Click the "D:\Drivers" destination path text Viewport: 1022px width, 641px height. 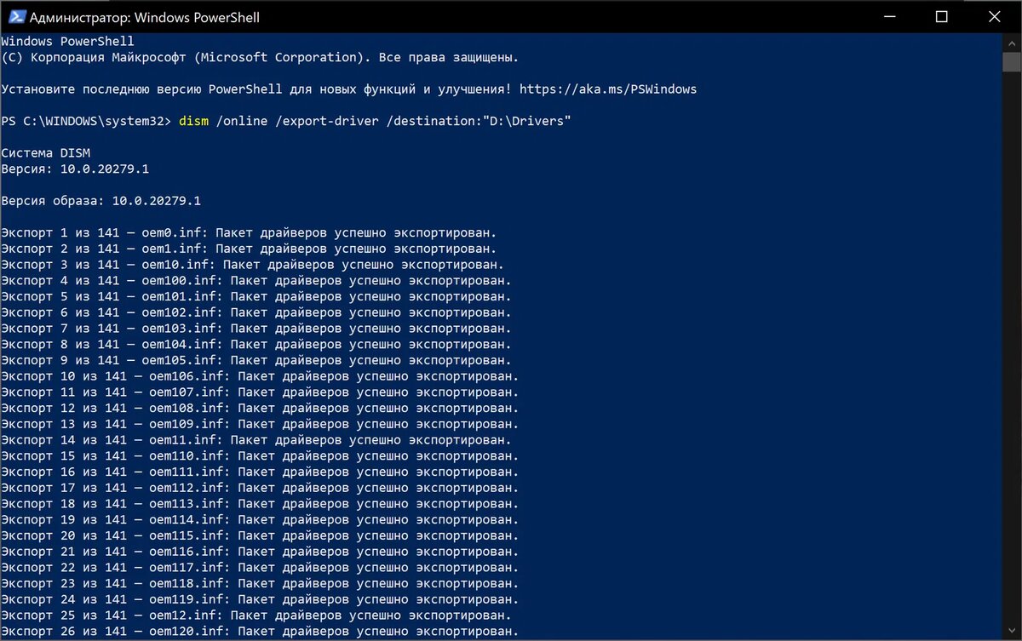pos(523,121)
